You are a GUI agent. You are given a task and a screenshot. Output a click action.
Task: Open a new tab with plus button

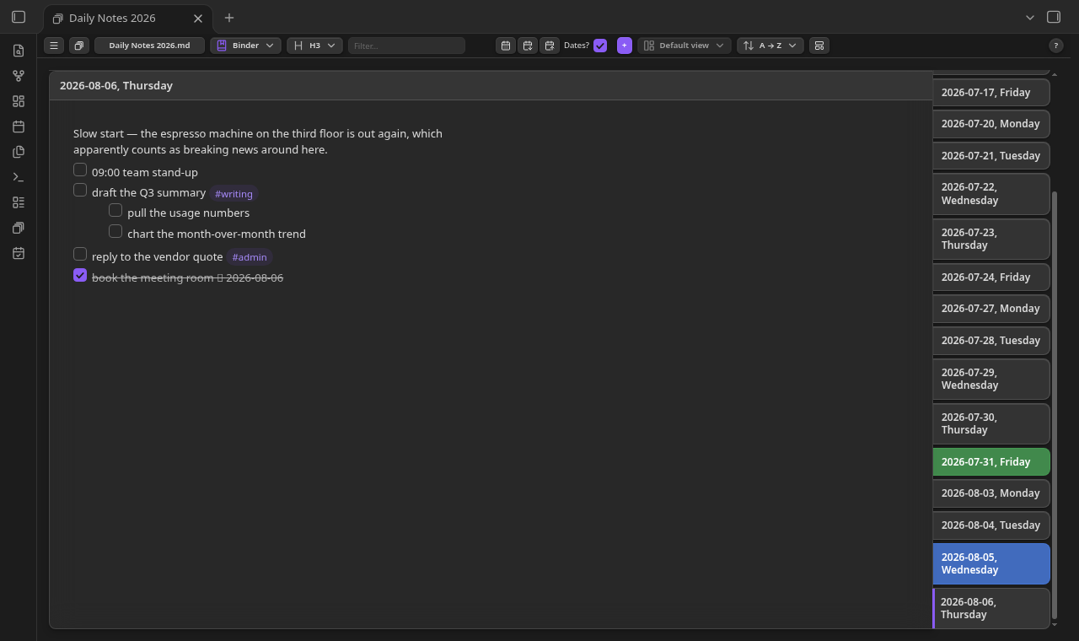229,18
